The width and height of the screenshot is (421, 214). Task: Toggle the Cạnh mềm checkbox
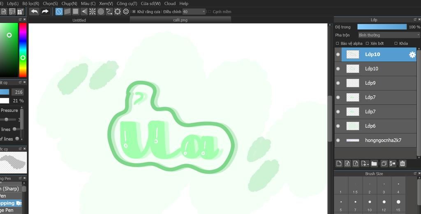(209, 12)
